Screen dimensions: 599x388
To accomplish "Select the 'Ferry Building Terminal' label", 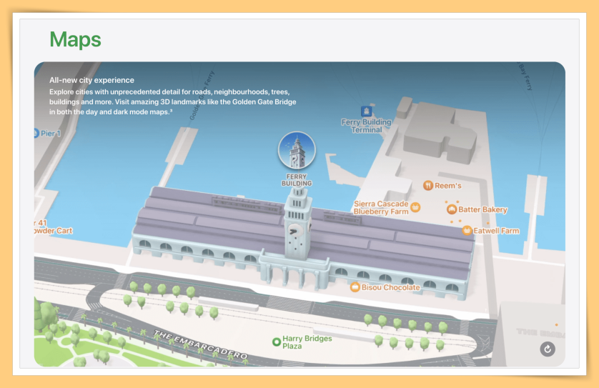I will (x=367, y=126).
